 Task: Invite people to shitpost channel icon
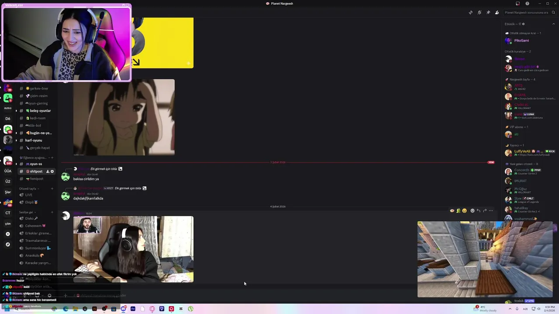point(48,171)
